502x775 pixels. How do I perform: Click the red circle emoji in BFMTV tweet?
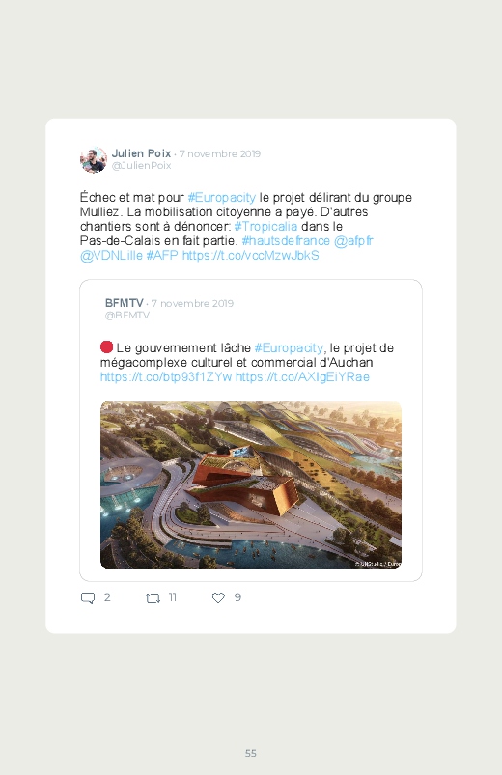point(106,347)
